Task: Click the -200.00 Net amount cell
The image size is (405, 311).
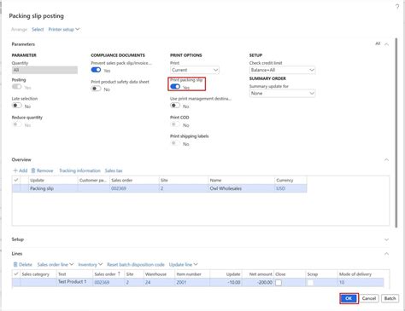Action: pos(258,282)
